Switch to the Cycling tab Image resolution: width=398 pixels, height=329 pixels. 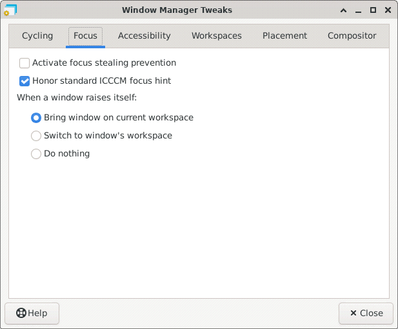(x=37, y=36)
